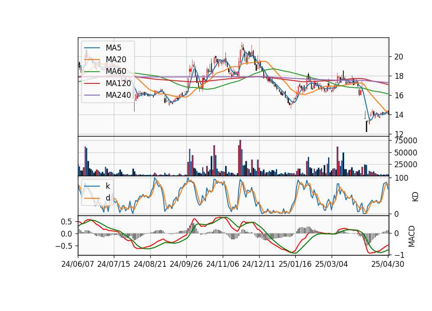The image size is (432, 311).
Task: Click the 24/09/26 date axis label
Action: coord(186,264)
